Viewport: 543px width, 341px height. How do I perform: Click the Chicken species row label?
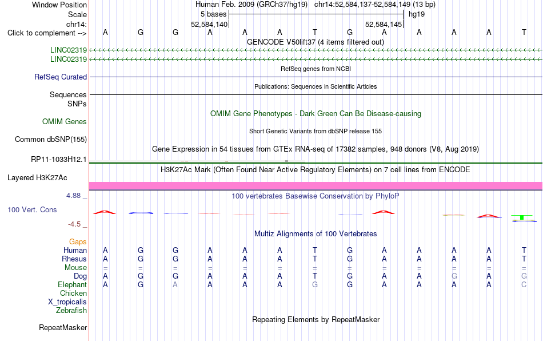[x=73, y=293]
